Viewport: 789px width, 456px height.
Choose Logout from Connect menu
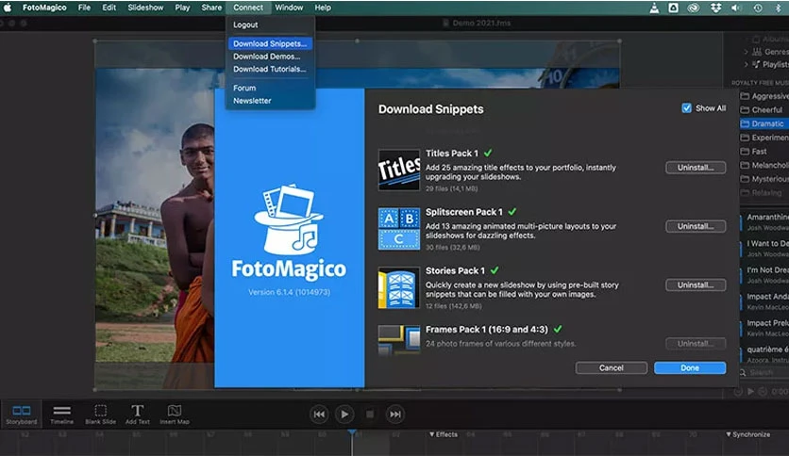(x=270, y=24)
